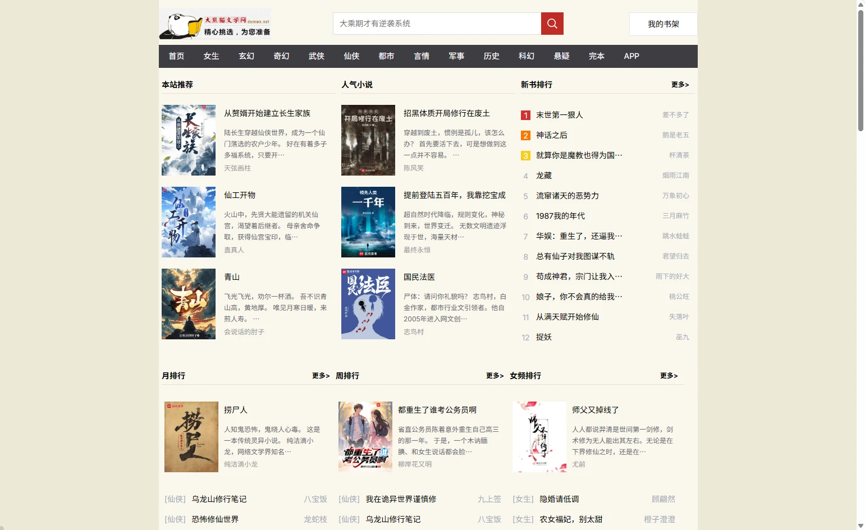Click the red search magnifier button

552,24
